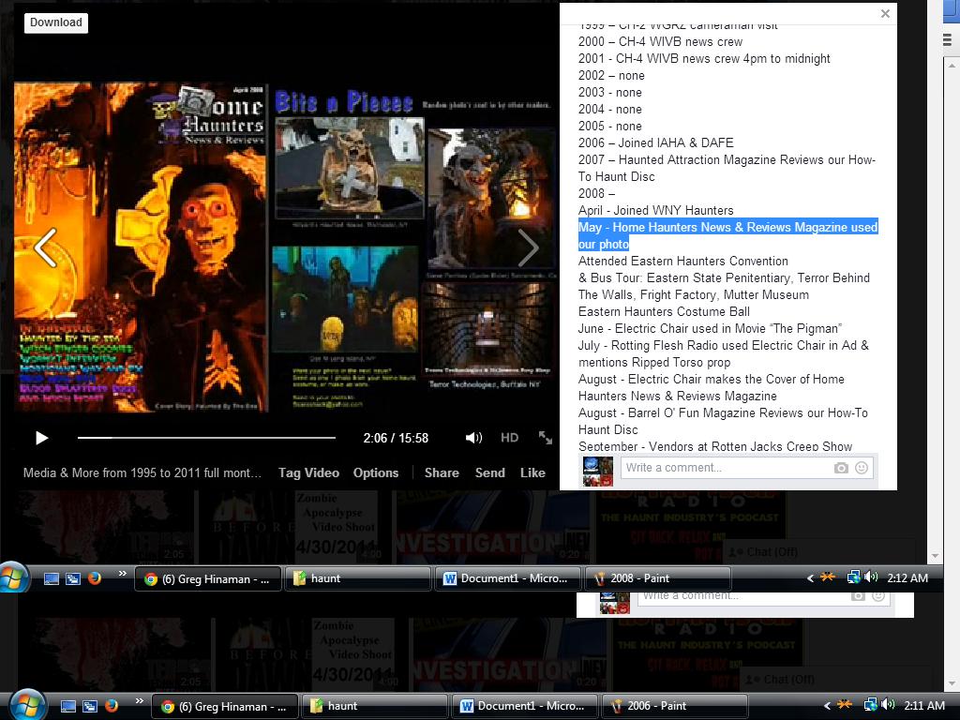Click the Download button
This screenshot has height=720, width=960.
[56, 22]
